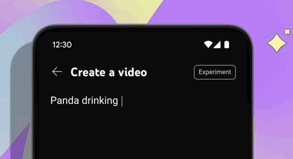Click the Experiment badge button
This screenshot has width=293, height=159.
pos(215,72)
